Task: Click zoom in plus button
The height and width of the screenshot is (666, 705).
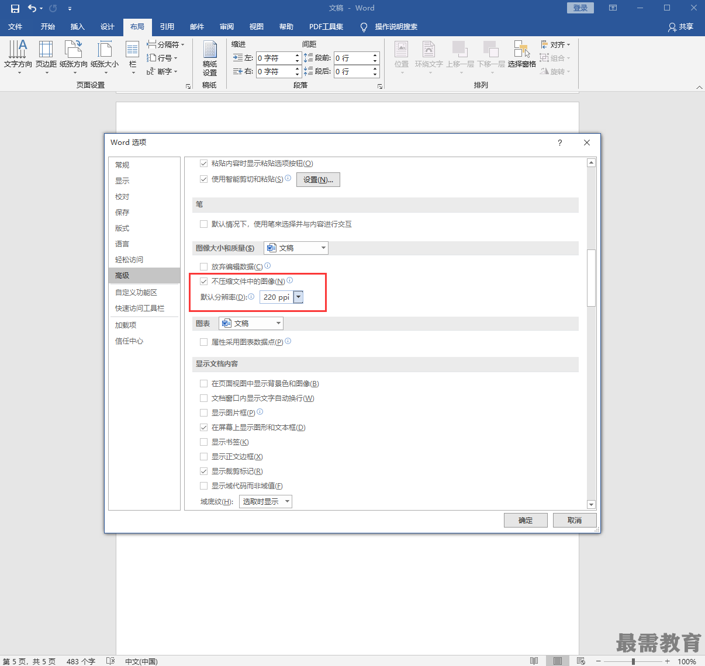Action: pos(668,661)
